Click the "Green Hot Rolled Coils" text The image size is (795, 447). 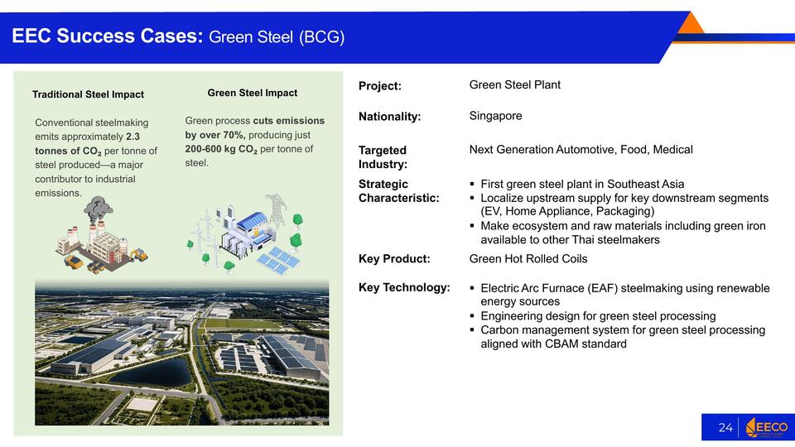pyautogui.click(x=528, y=259)
